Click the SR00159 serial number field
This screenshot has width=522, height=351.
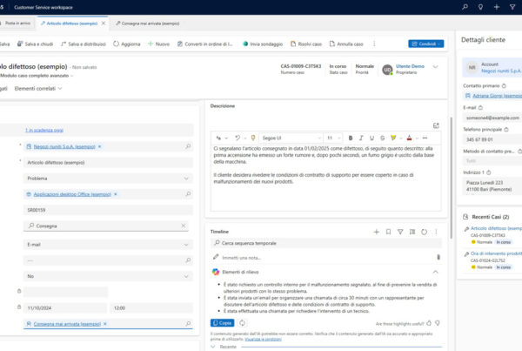(x=108, y=210)
